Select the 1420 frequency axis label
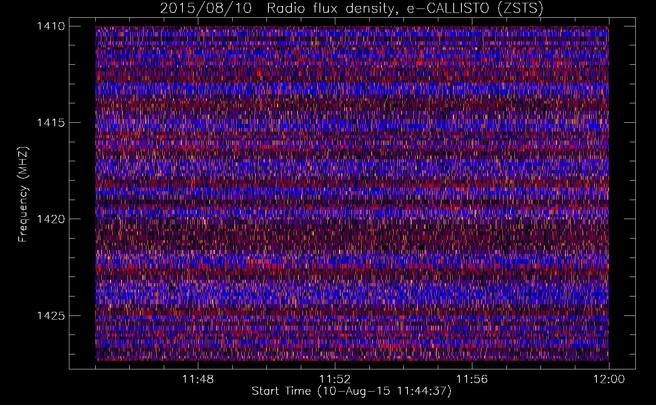Image resolution: width=656 pixels, height=405 pixels. 51,219
